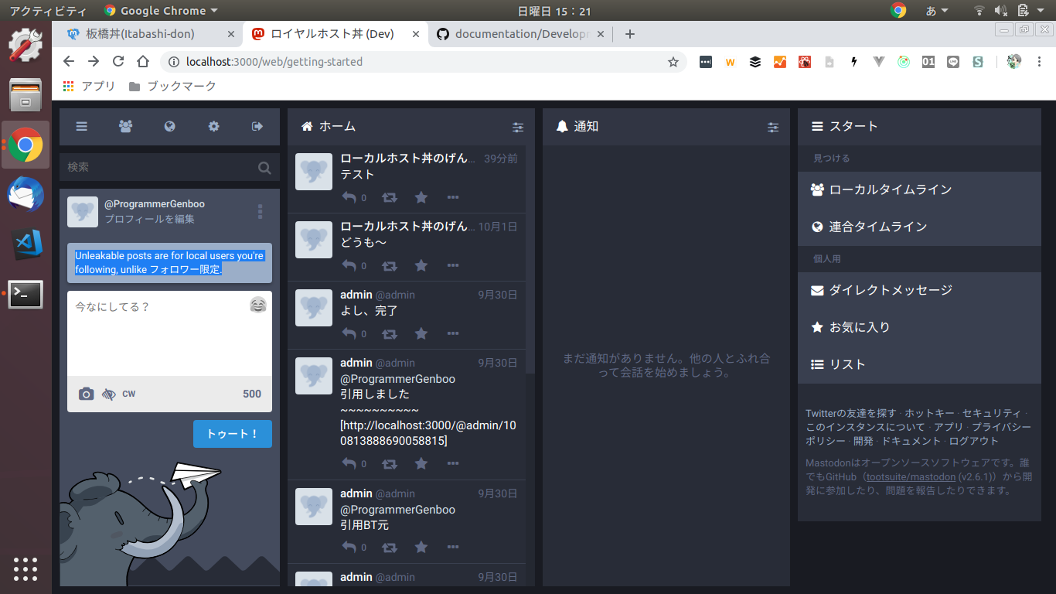Reply to the テスト post
The height and width of the screenshot is (594, 1056).
click(349, 198)
